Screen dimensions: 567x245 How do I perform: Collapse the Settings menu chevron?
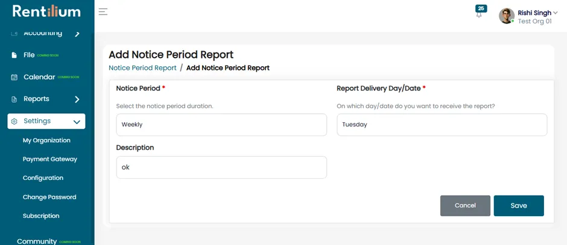pos(77,122)
